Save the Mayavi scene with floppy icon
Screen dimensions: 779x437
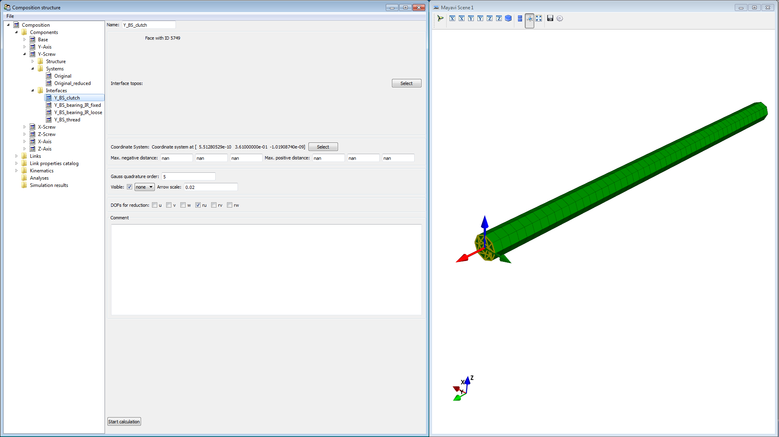pos(550,18)
